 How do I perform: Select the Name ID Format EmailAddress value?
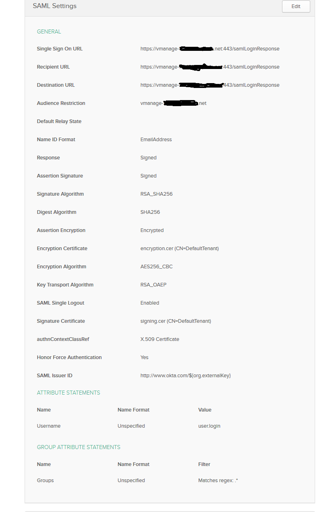point(156,139)
